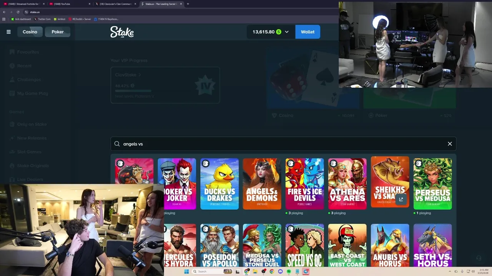The height and width of the screenshot is (276, 492).
Task: Open the hamburger sidebar menu
Action: tap(8, 32)
